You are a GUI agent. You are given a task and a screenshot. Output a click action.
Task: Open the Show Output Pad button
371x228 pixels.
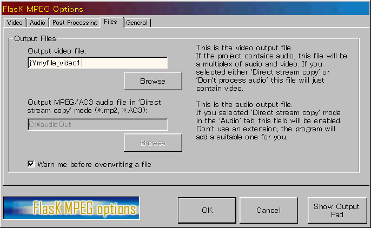click(x=337, y=210)
